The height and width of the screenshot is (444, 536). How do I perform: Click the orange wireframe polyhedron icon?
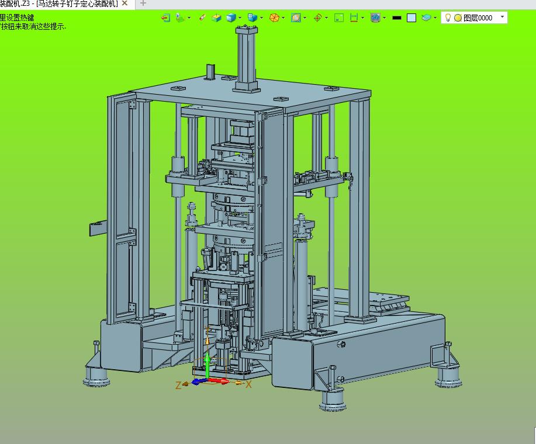(x=274, y=18)
